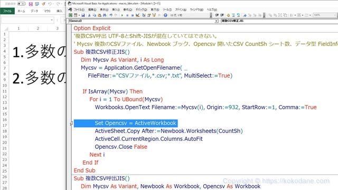
Task: Click the Reset stop icon
Action: coord(133,15)
